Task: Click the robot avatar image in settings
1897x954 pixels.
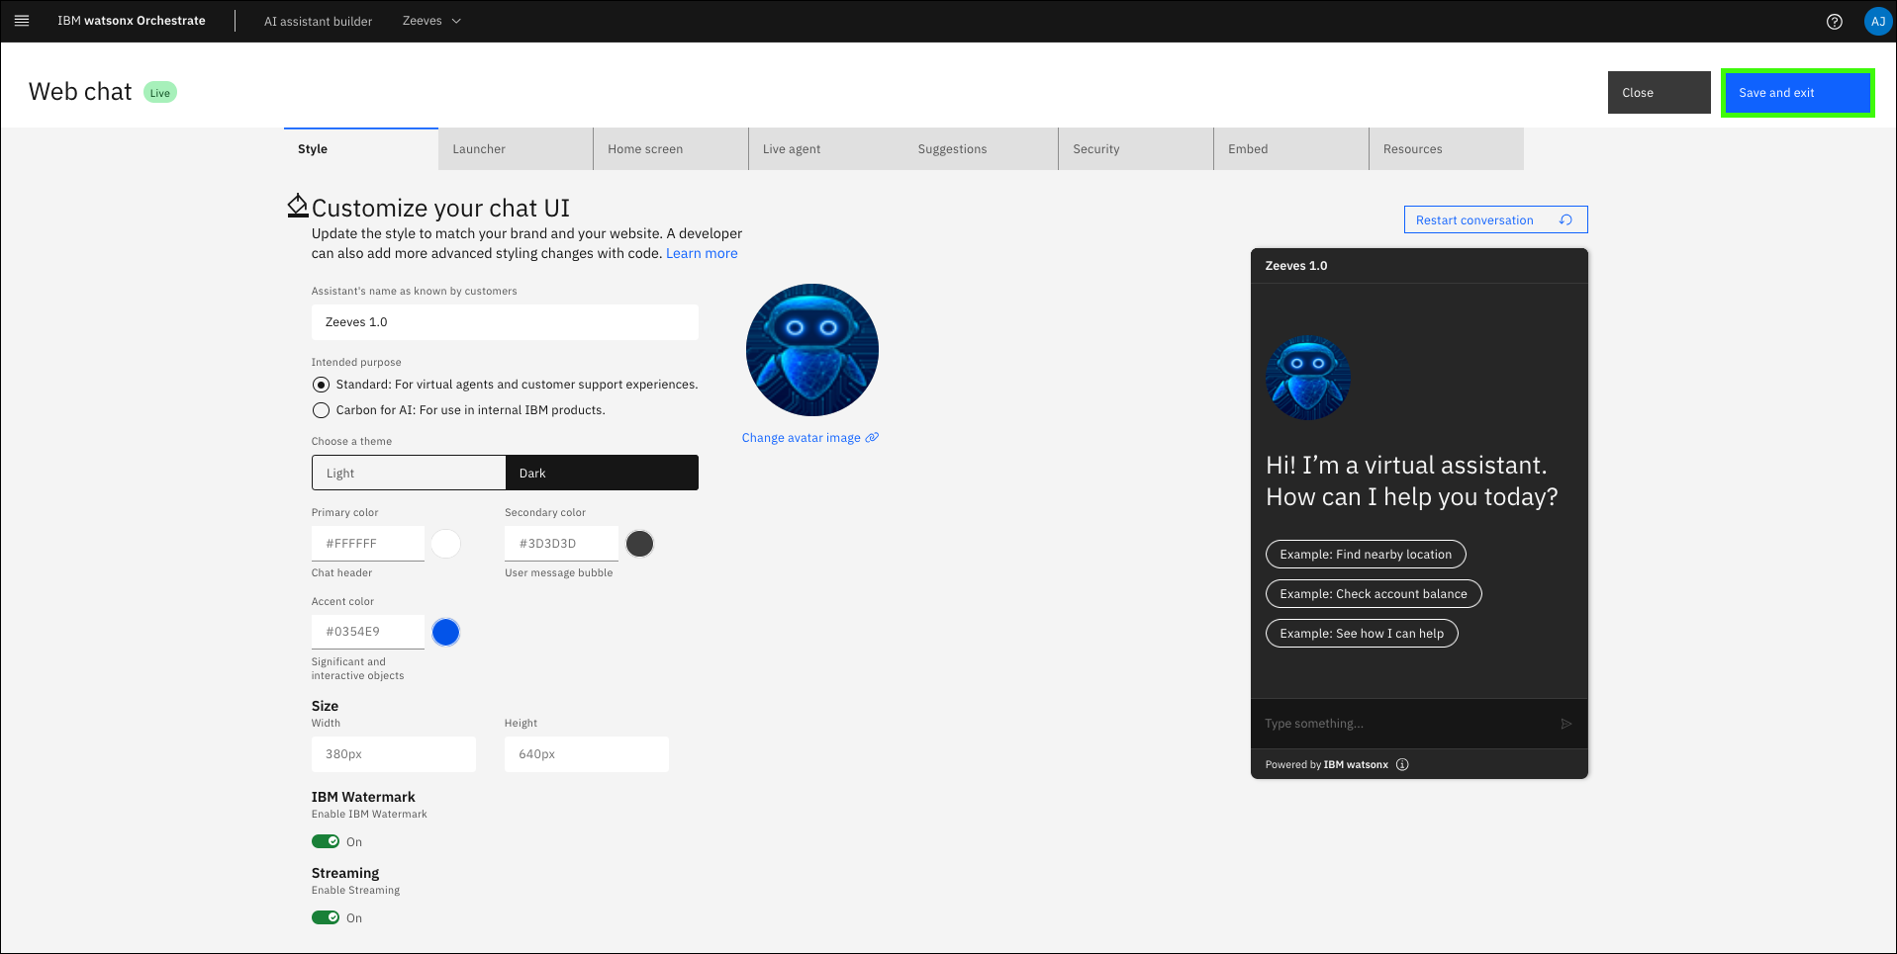Action: point(811,350)
